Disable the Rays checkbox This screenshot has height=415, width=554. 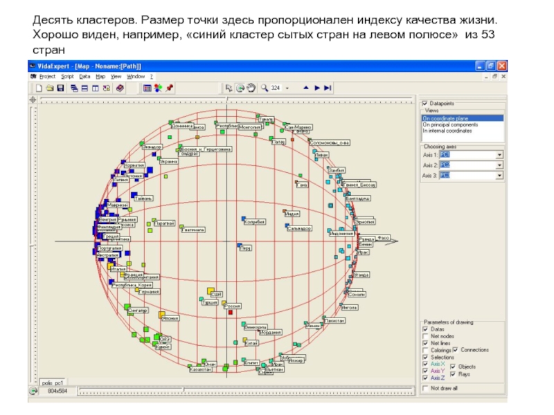(x=454, y=374)
